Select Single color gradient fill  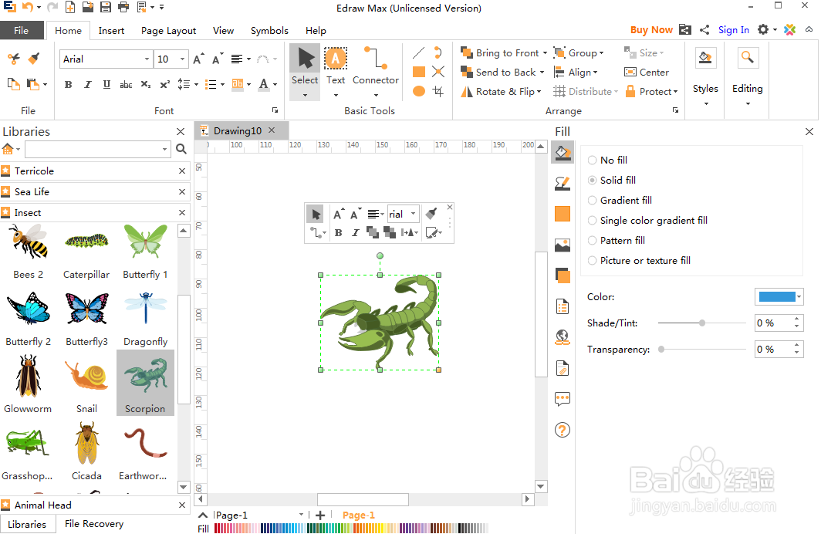[647, 221]
